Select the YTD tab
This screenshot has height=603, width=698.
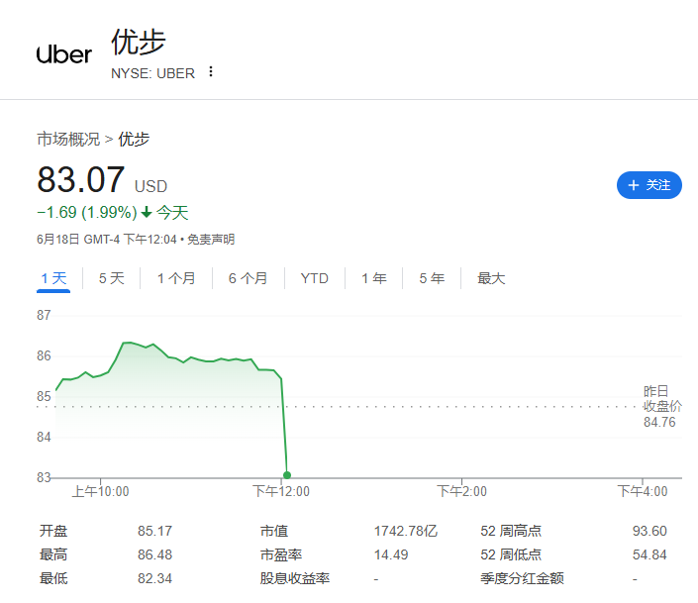[315, 279]
